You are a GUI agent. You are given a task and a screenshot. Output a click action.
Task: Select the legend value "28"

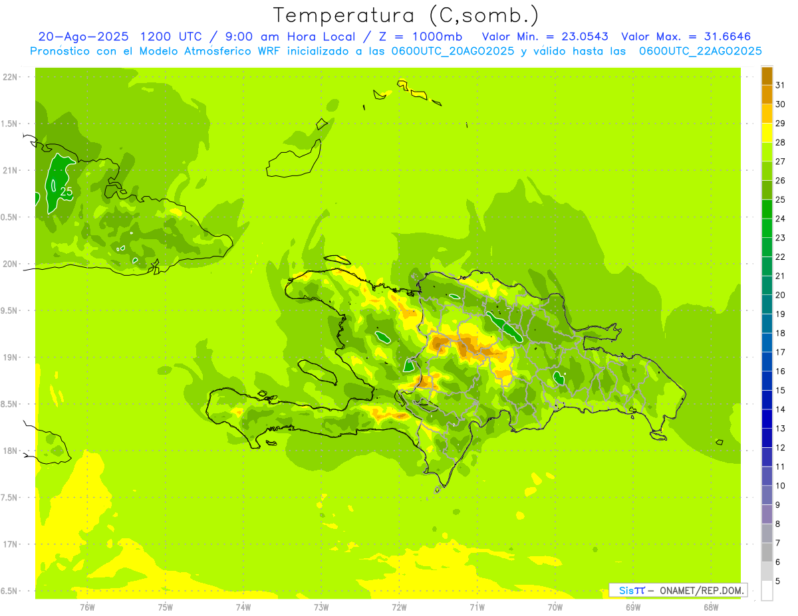780,142
